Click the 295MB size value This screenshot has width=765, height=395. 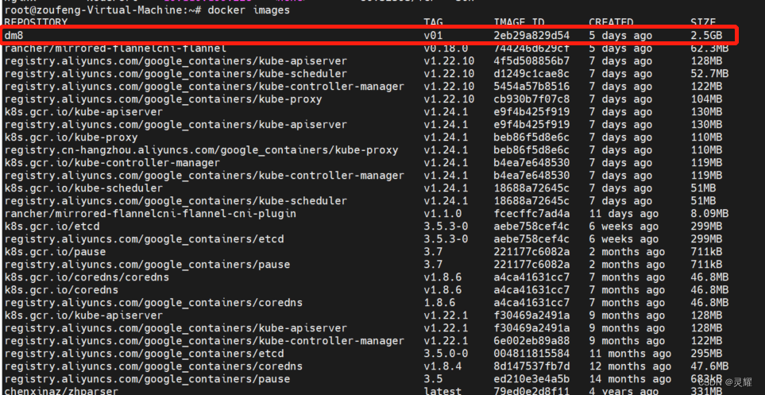[x=706, y=353]
